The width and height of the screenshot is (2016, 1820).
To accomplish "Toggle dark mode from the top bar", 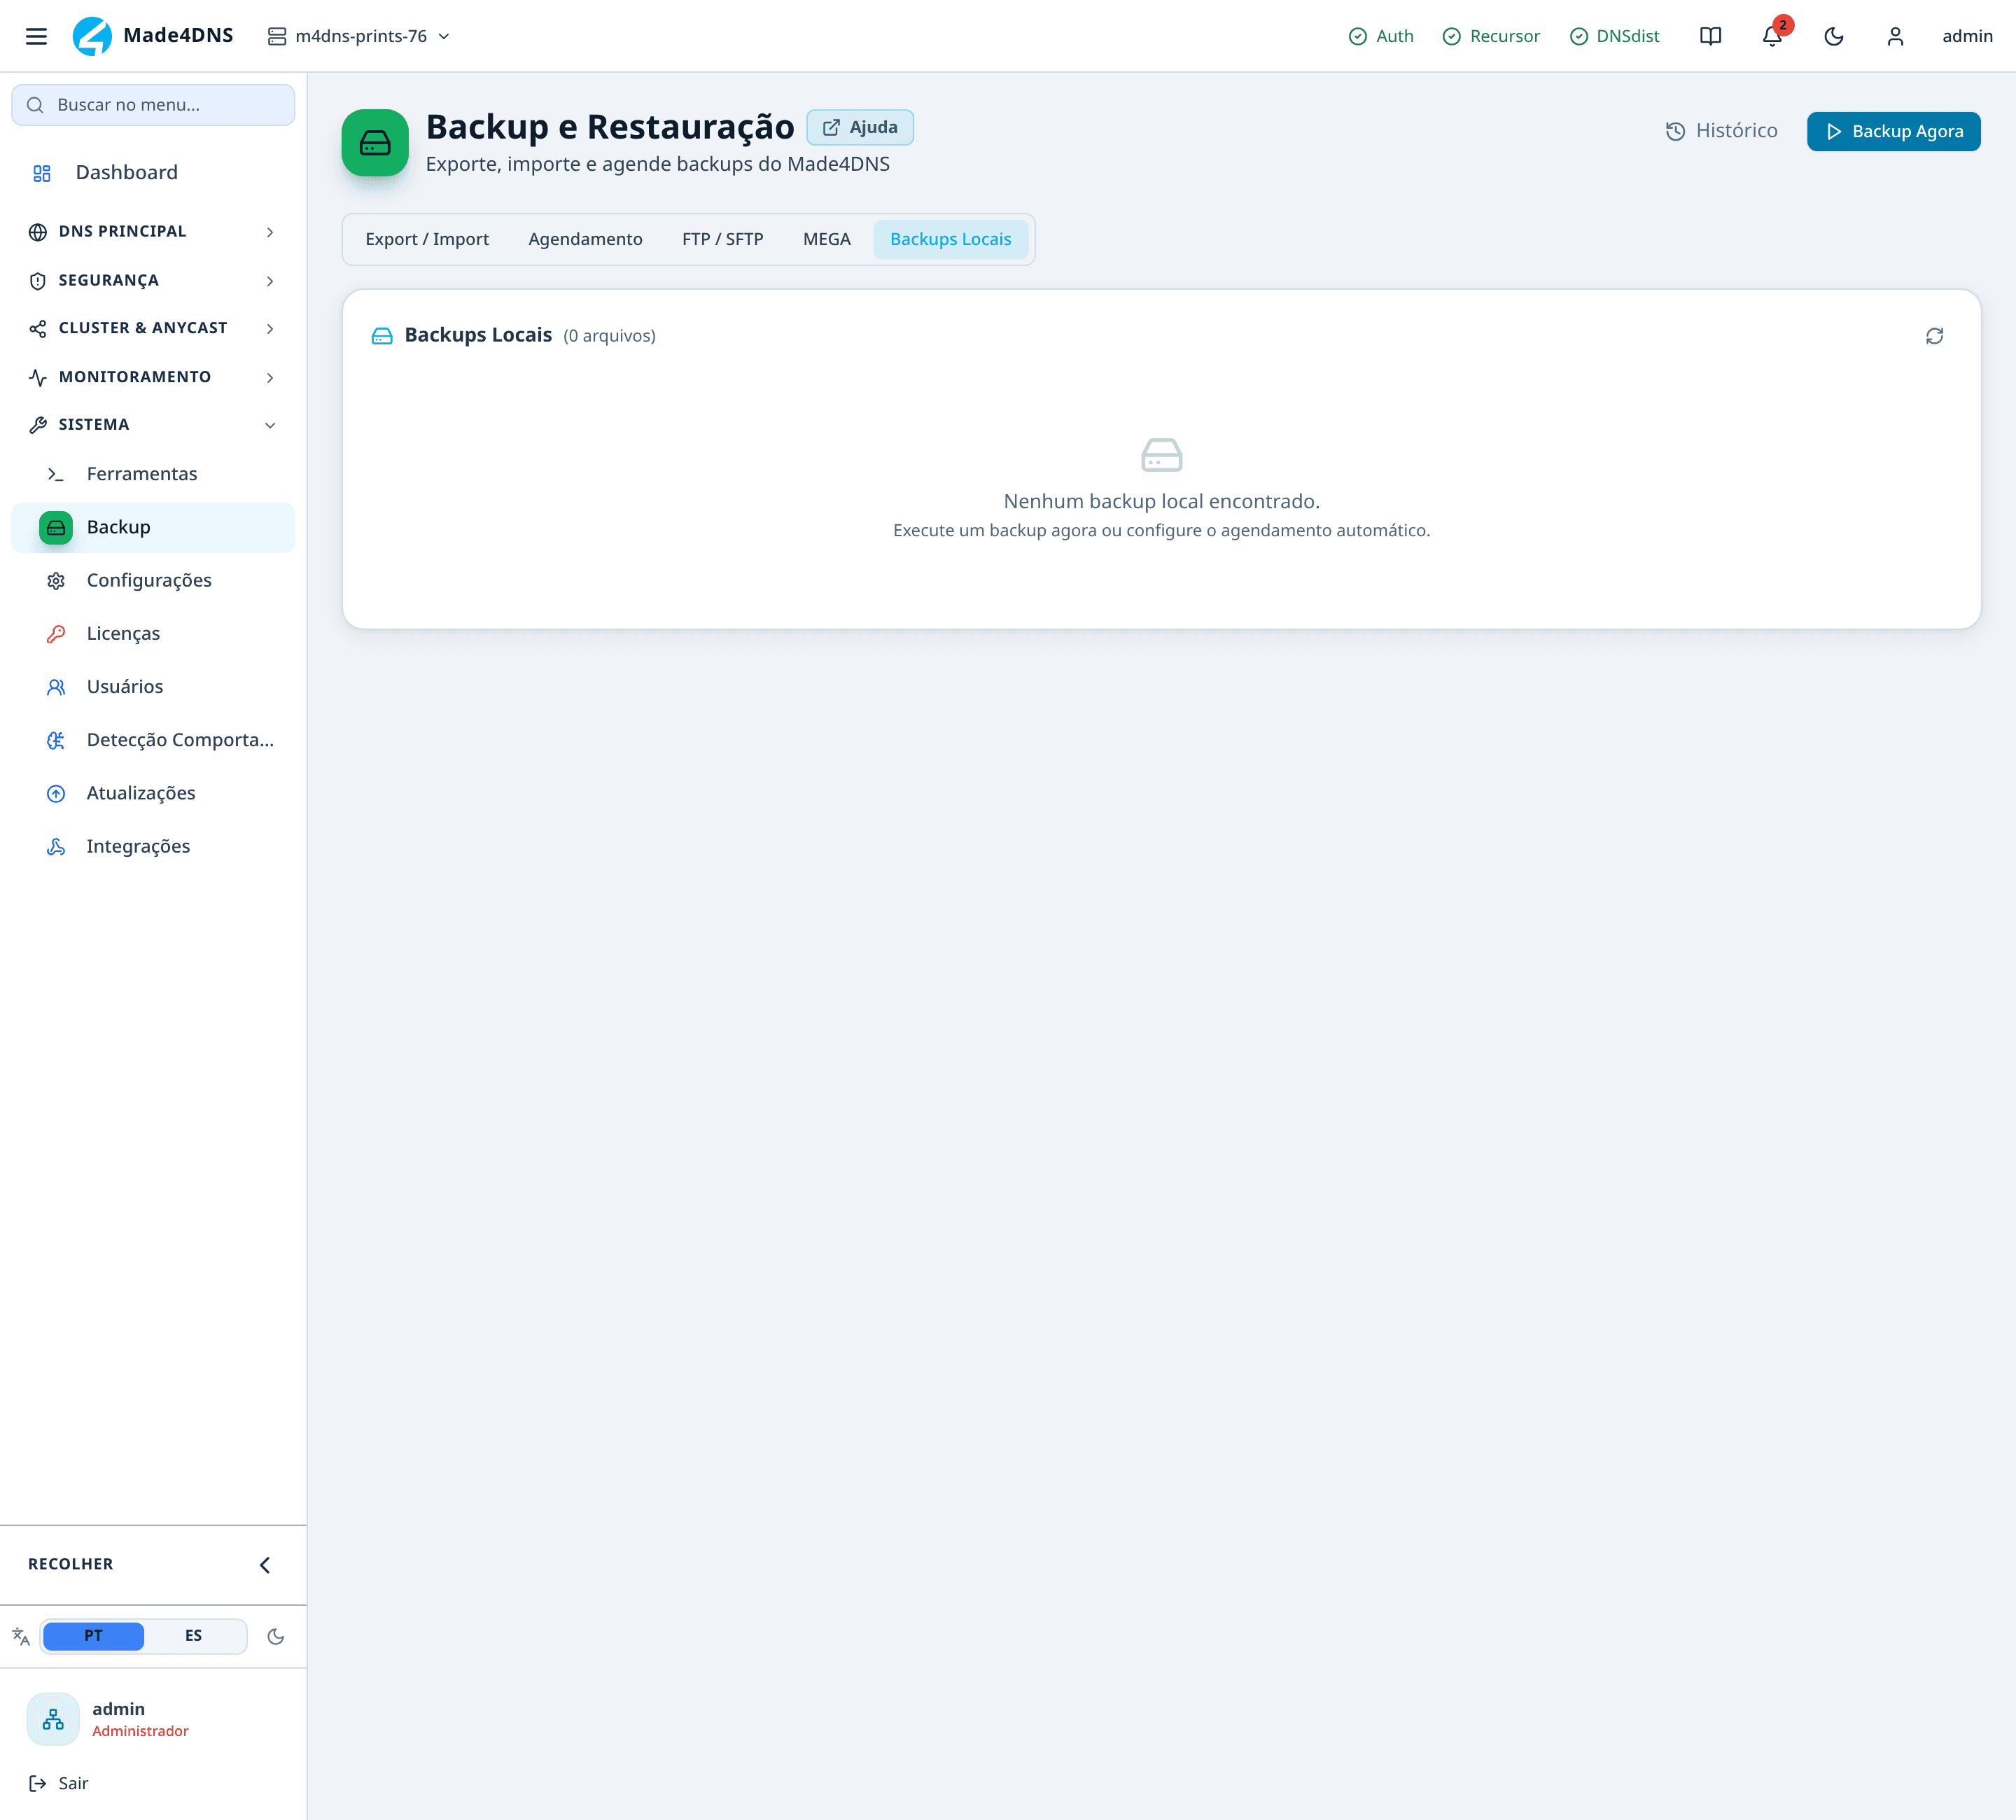I will 1833,36.
